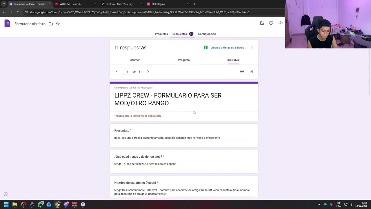Show hidden system tray icons

click(319, 204)
